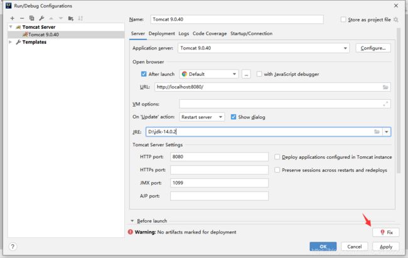Collapse the Before launch section
The height and width of the screenshot is (258, 408).
click(132, 221)
